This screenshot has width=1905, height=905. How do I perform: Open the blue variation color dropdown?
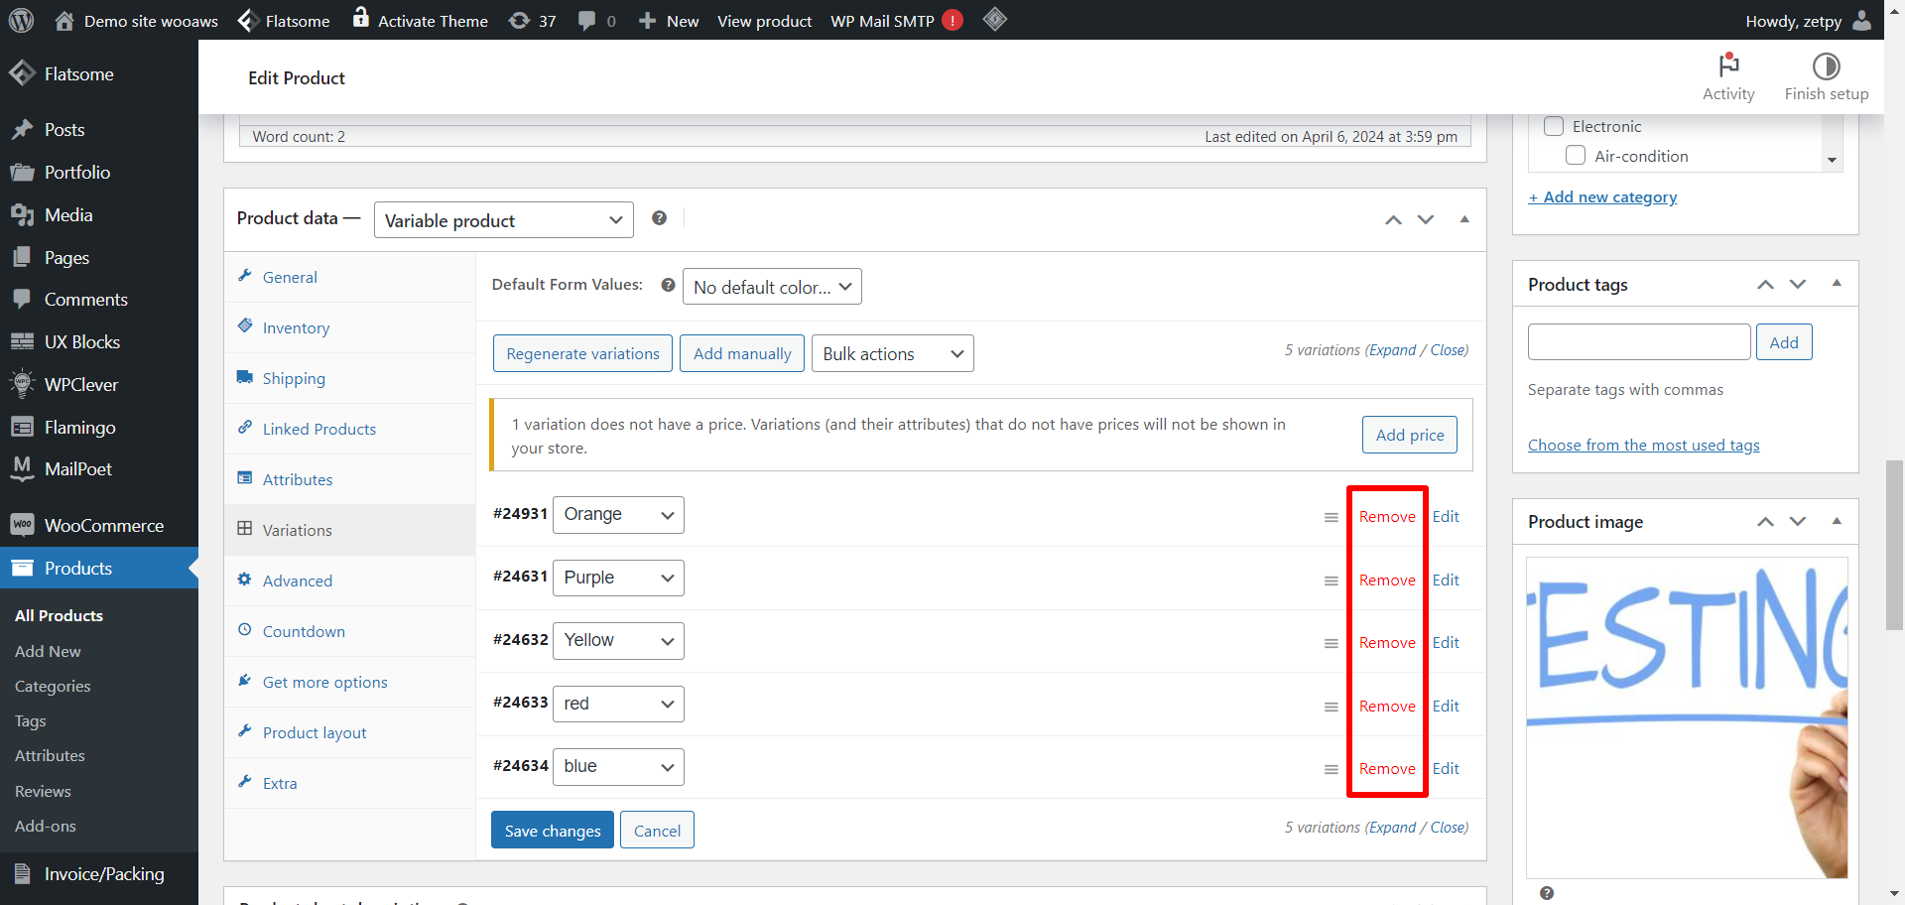point(618,767)
